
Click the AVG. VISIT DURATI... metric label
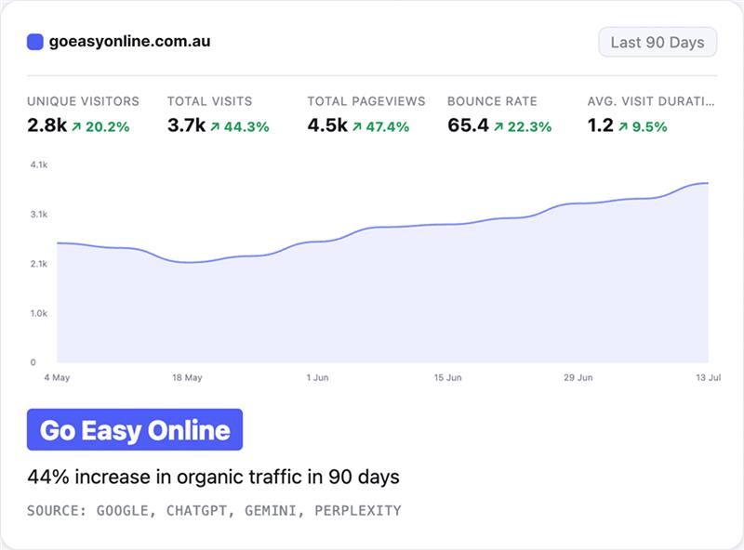point(651,101)
